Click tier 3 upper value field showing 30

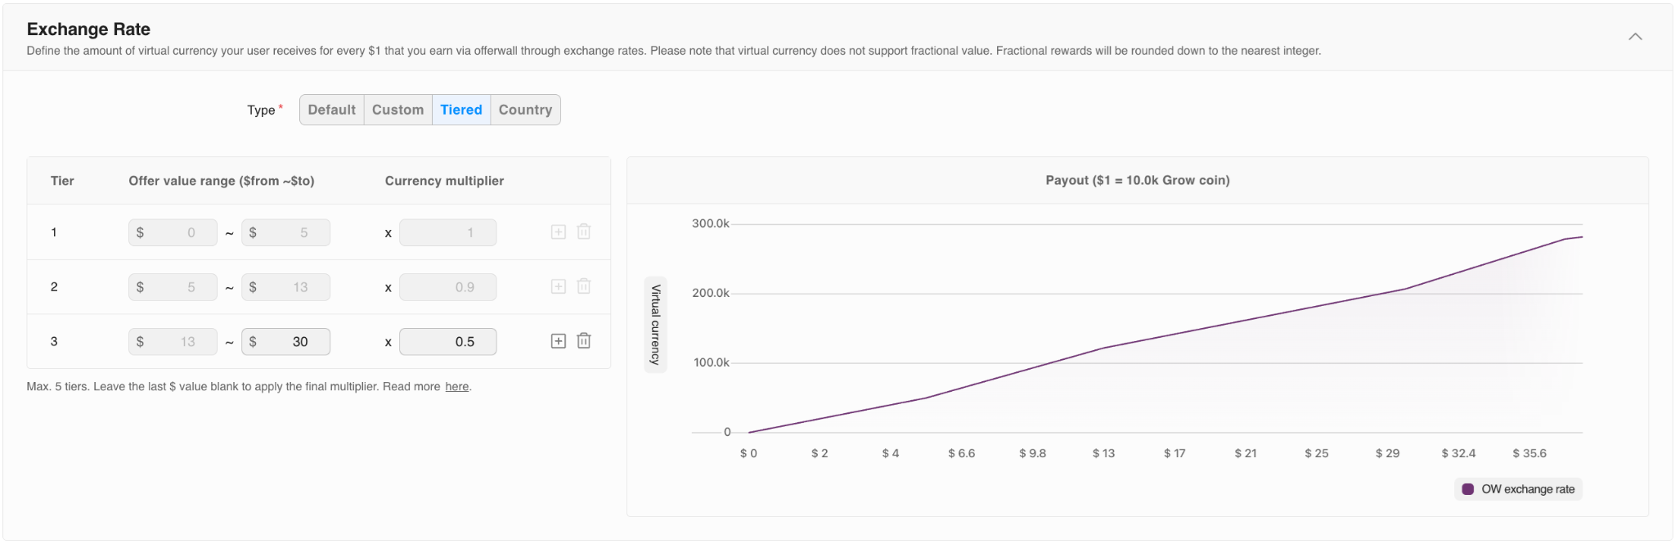[x=286, y=342]
